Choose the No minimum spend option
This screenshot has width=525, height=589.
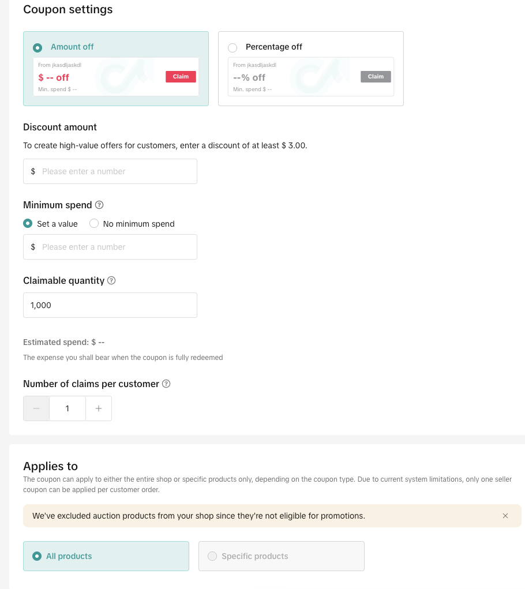(94, 224)
